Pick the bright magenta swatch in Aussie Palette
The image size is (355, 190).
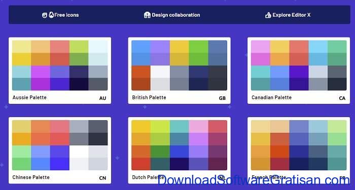tap(41, 72)
